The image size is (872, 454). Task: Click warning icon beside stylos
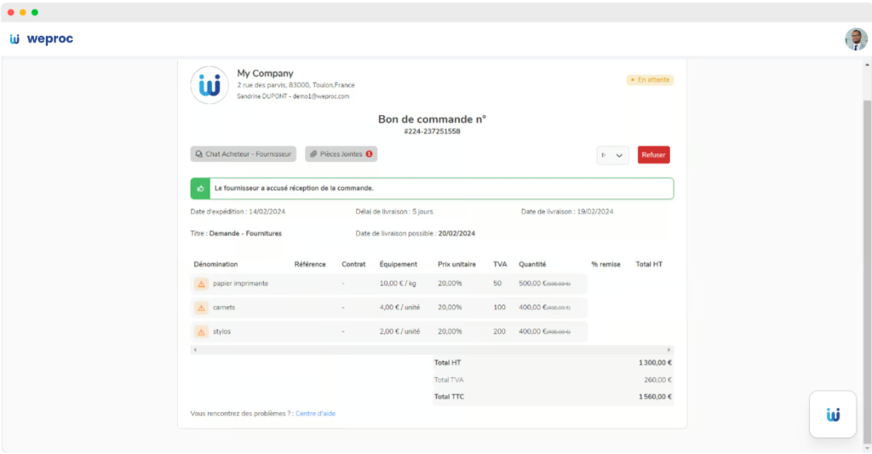202,331
